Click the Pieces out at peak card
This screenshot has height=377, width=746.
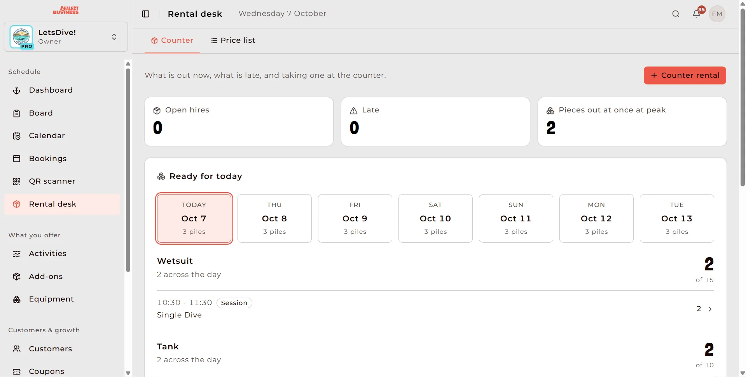click(x=632, y=122)
